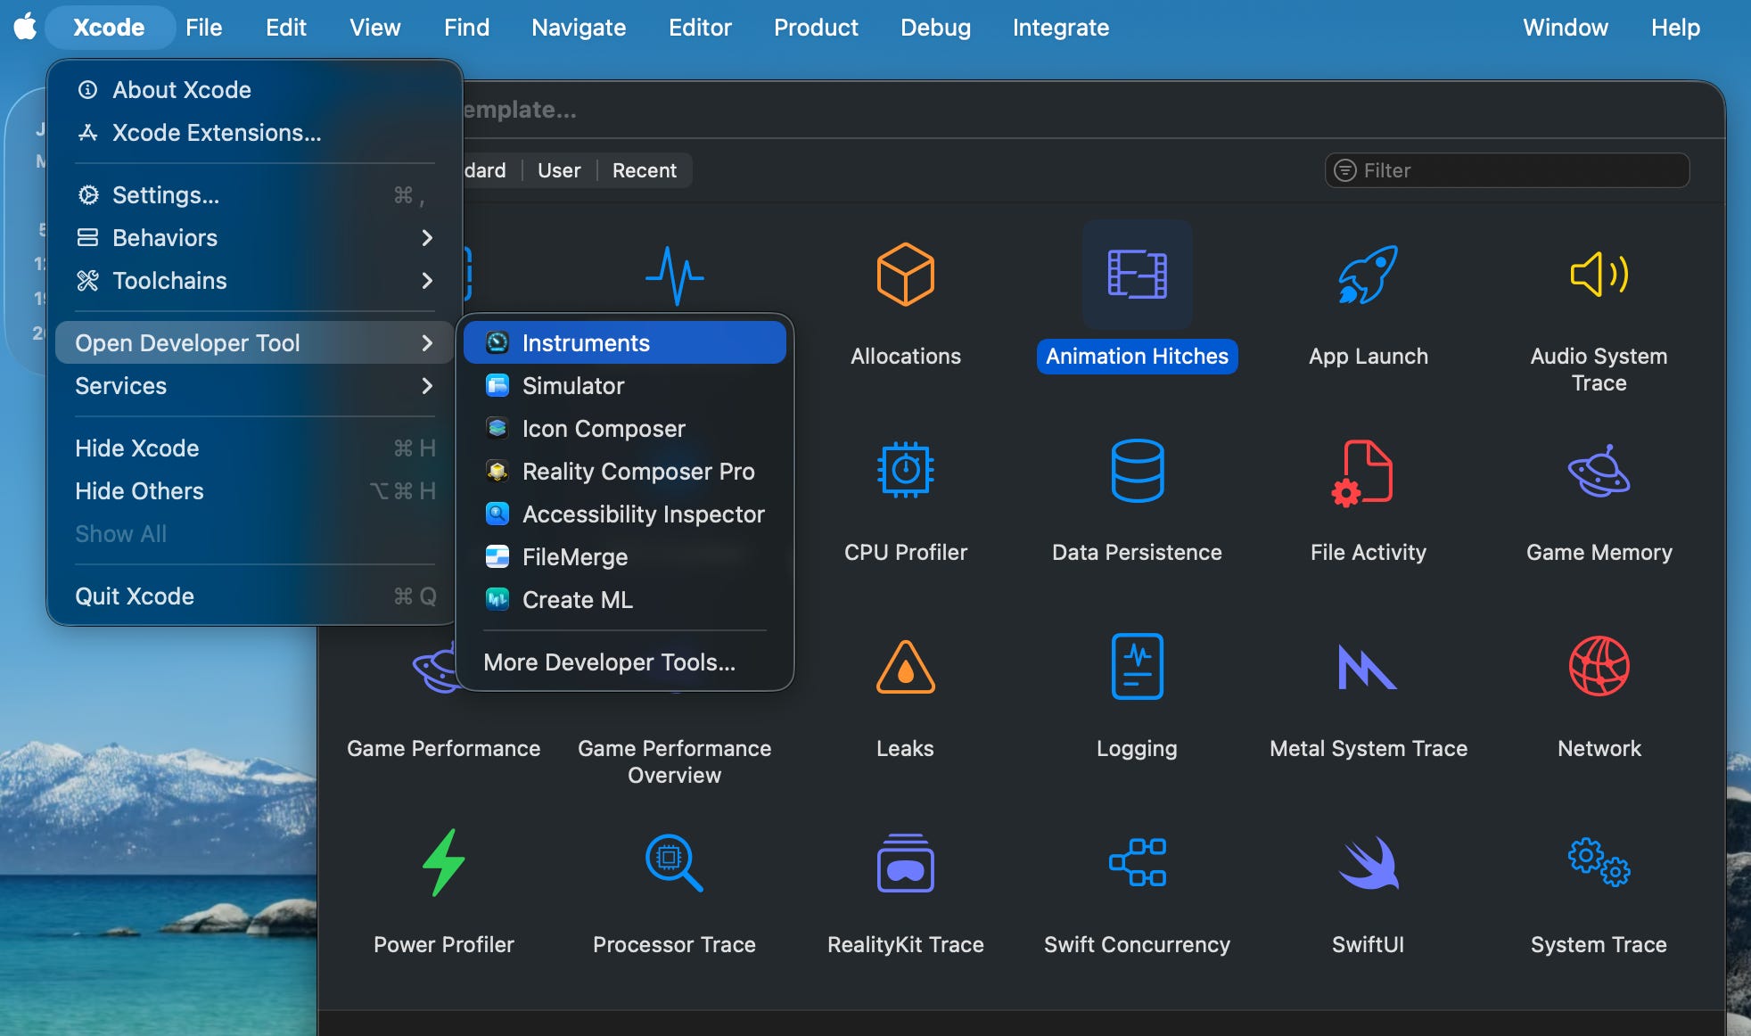Switch to the User templates tab

[559, 170]
